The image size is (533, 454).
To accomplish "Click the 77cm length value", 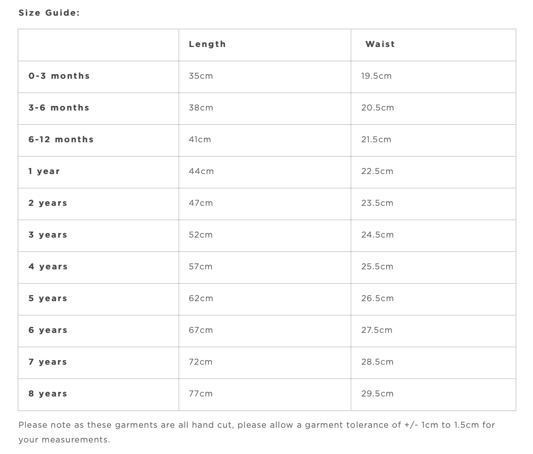I will click(201, 394).
